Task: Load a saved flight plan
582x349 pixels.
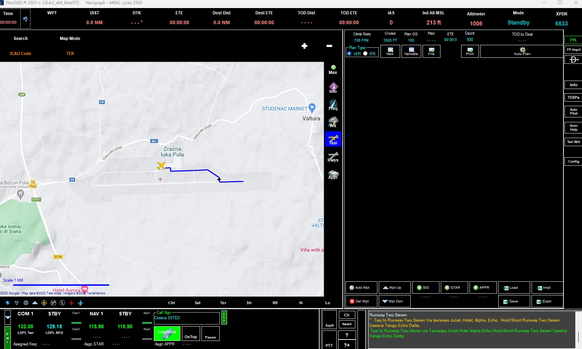Action: [514, 288]
